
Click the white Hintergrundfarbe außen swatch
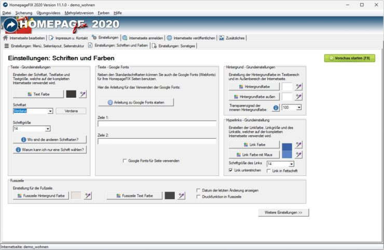tap(287, 97)
